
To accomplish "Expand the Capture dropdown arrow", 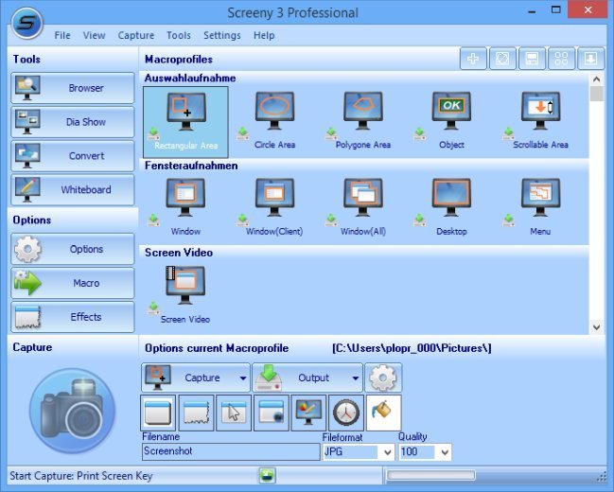I will coord(243,378).
